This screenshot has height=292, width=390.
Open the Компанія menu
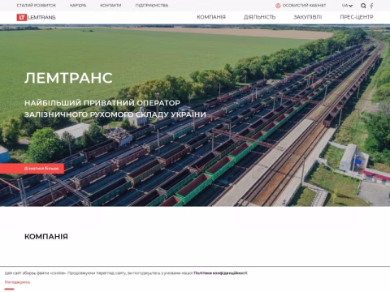click(211, 17)
